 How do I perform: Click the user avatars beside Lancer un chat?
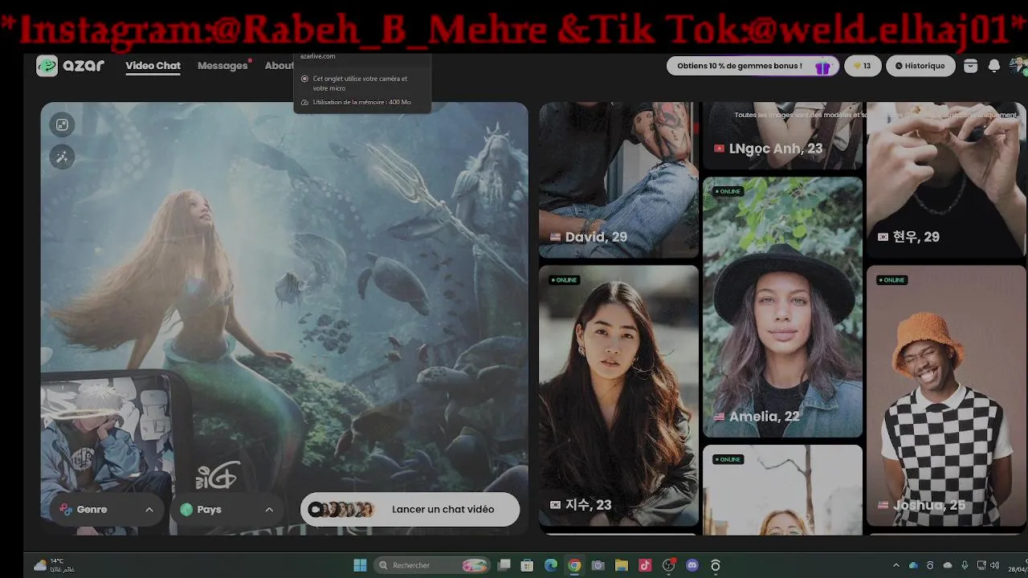(x=342, y=510)
